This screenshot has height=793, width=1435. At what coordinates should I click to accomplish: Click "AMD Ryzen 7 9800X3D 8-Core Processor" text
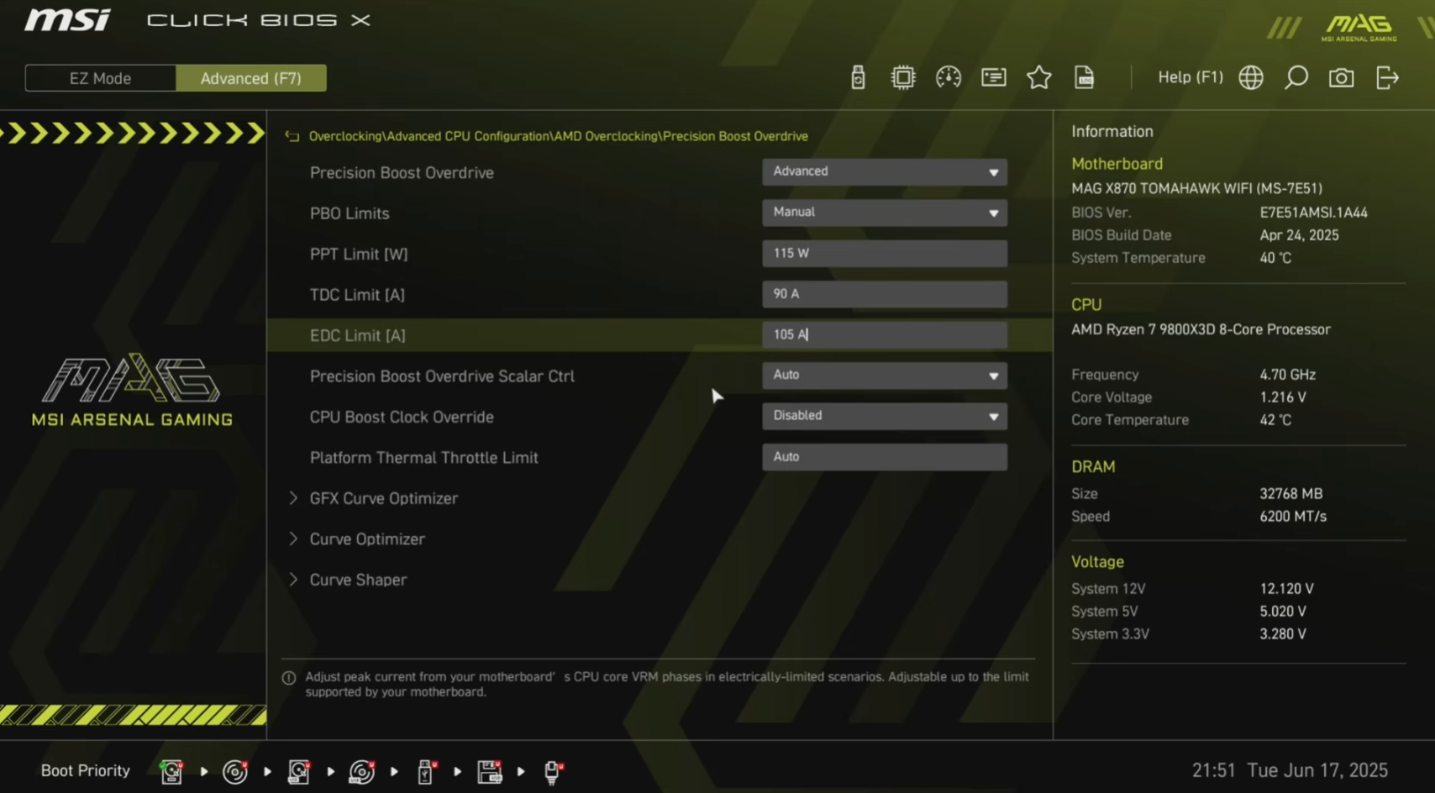[x=1201, y=329]
